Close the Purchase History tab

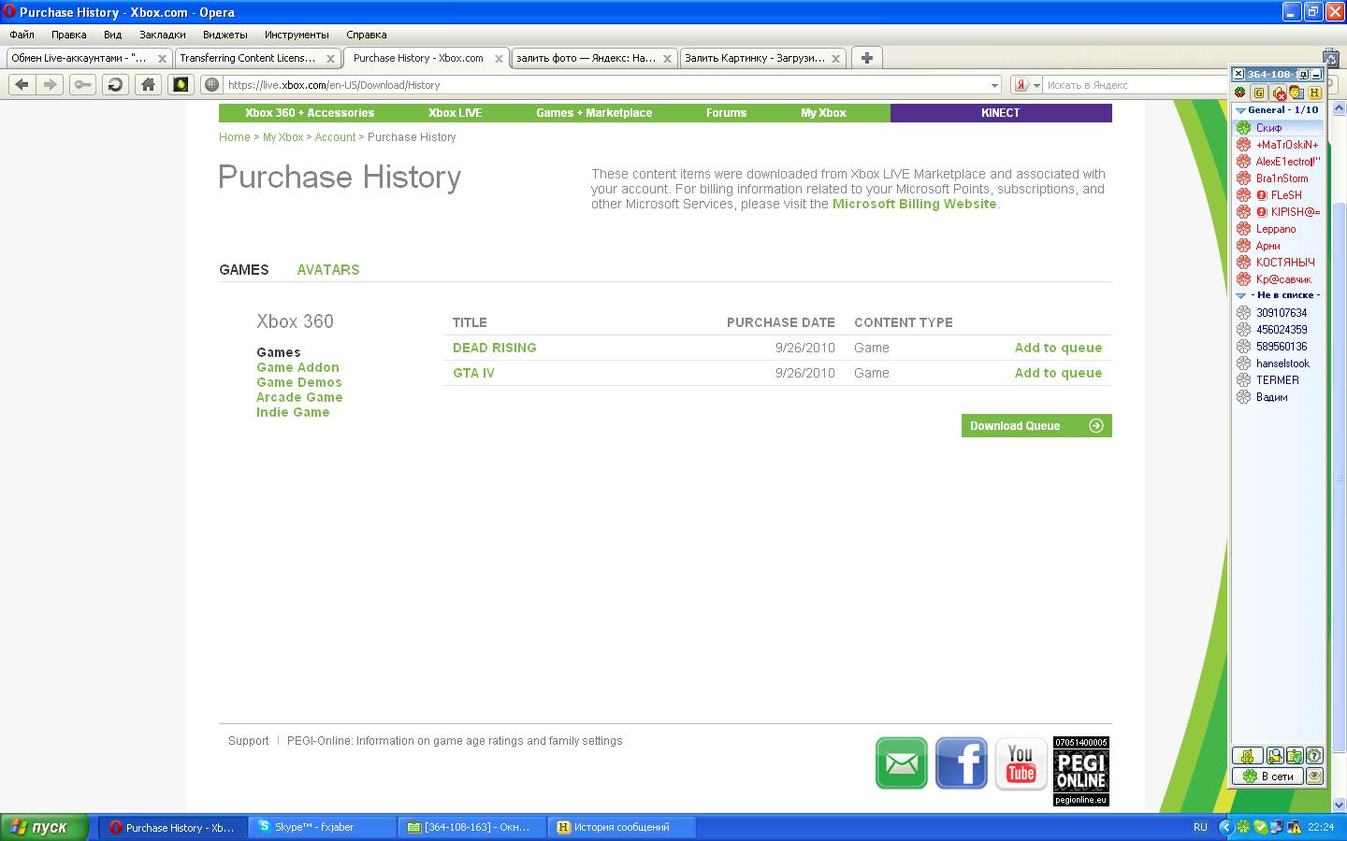tap(499, 58)
